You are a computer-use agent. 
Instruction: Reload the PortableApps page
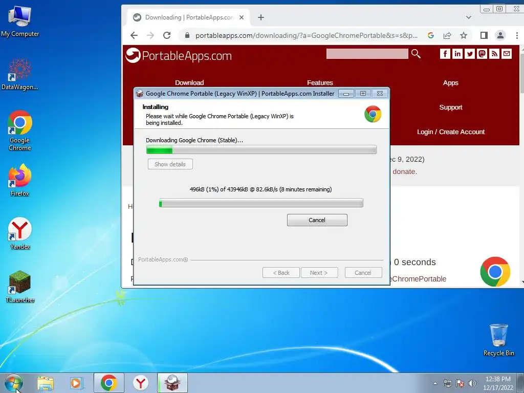pyautogui.click(x=167, y=35)
